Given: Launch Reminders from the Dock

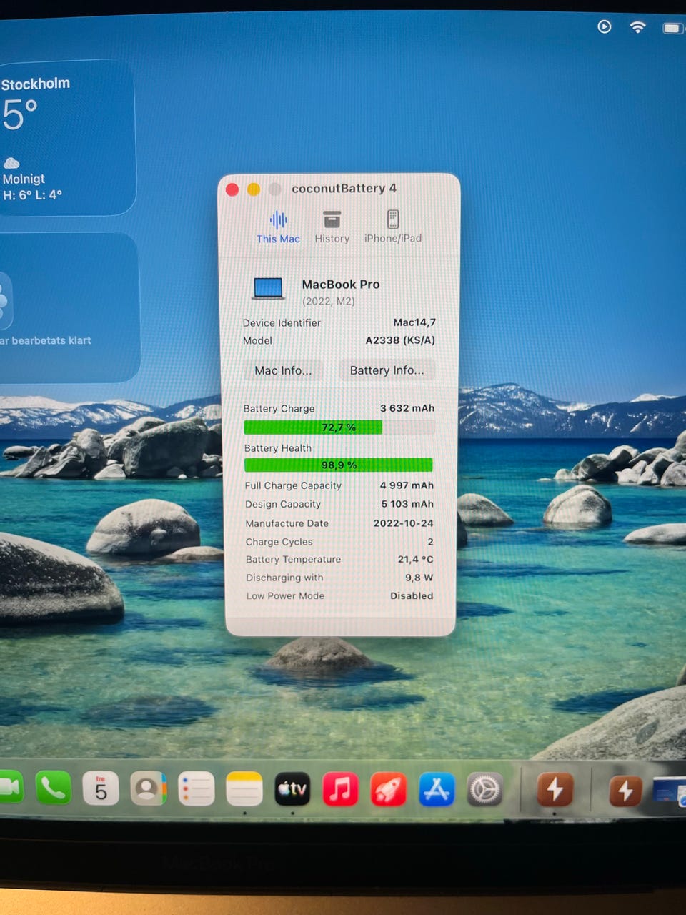Looking at the screenshot, I should [197, 790].
